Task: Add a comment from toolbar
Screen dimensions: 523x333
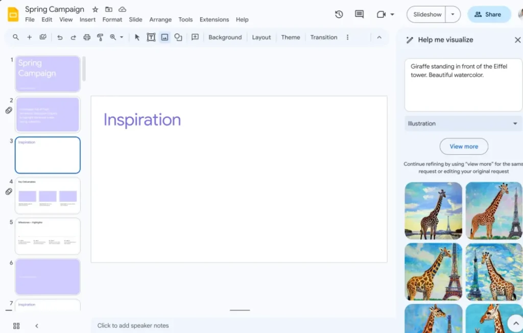Action: tap(195, 37)
